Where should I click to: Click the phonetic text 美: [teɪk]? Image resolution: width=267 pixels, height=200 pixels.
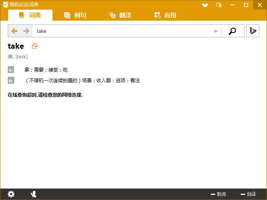18,56
